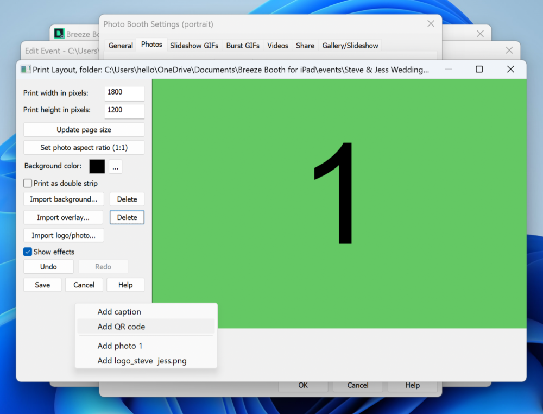The height and width of the screenshot is (414, 543).
Task: Click the Print Layout window title icon
Action: click(x=26, y=70)
